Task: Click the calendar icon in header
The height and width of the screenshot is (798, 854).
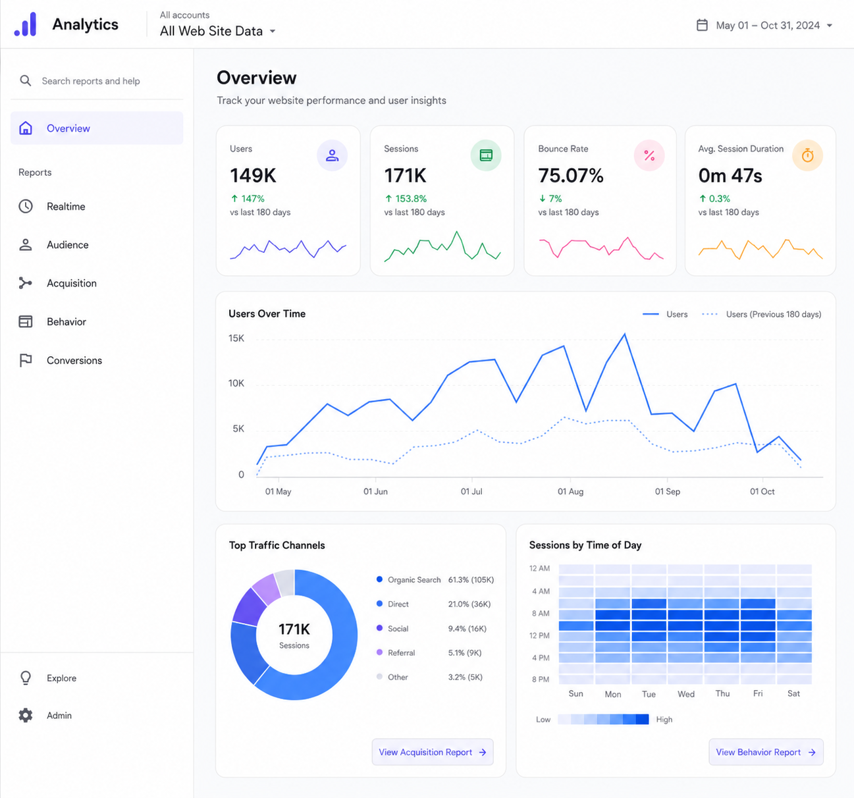Action: click(703, 25)
